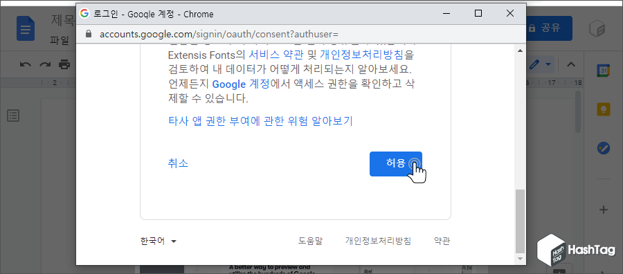Viewport: 623px width, 274px height.
Task: Open the 약관 footer link
Action: point(442,241)
